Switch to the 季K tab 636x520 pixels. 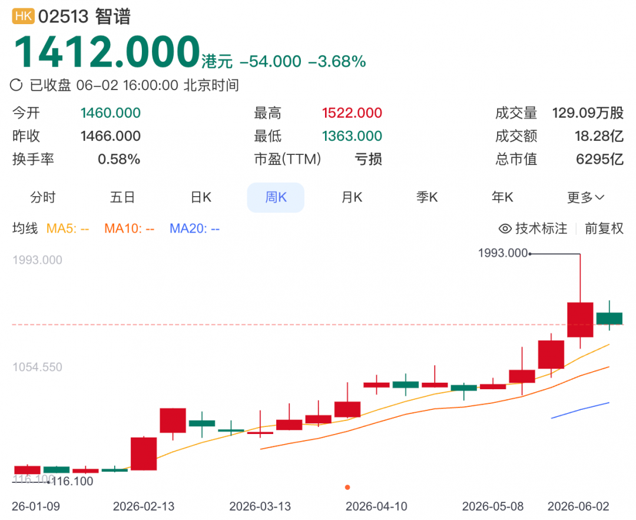click(427, 197)
